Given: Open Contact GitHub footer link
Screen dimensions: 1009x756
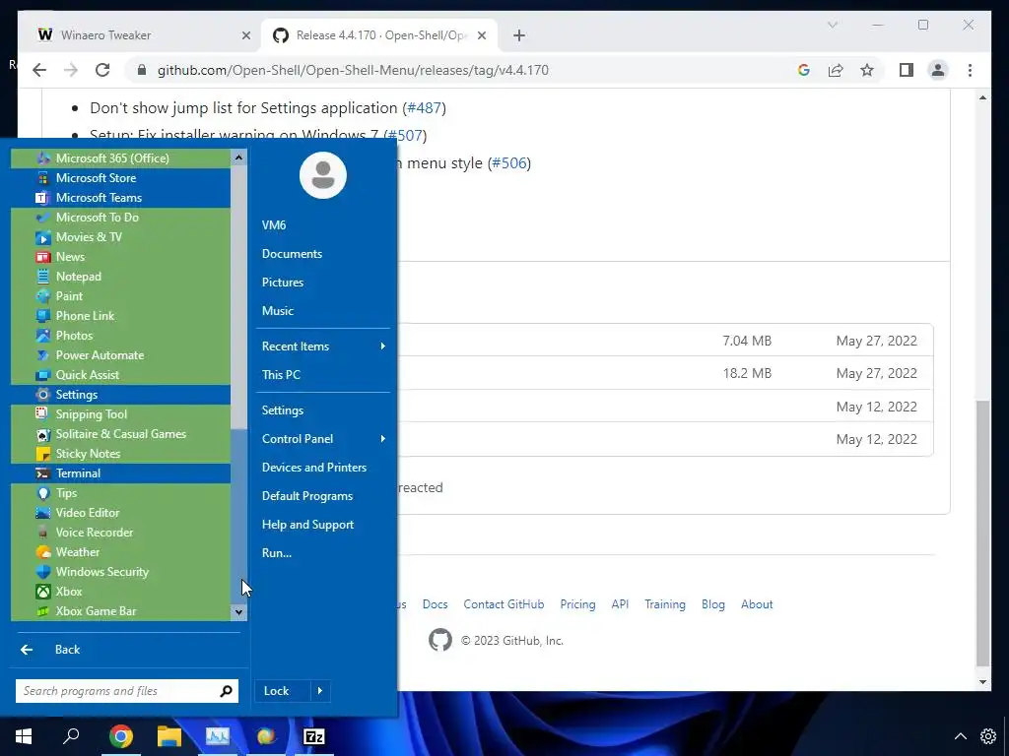Looking at the screenshot, I should [504, 604].
